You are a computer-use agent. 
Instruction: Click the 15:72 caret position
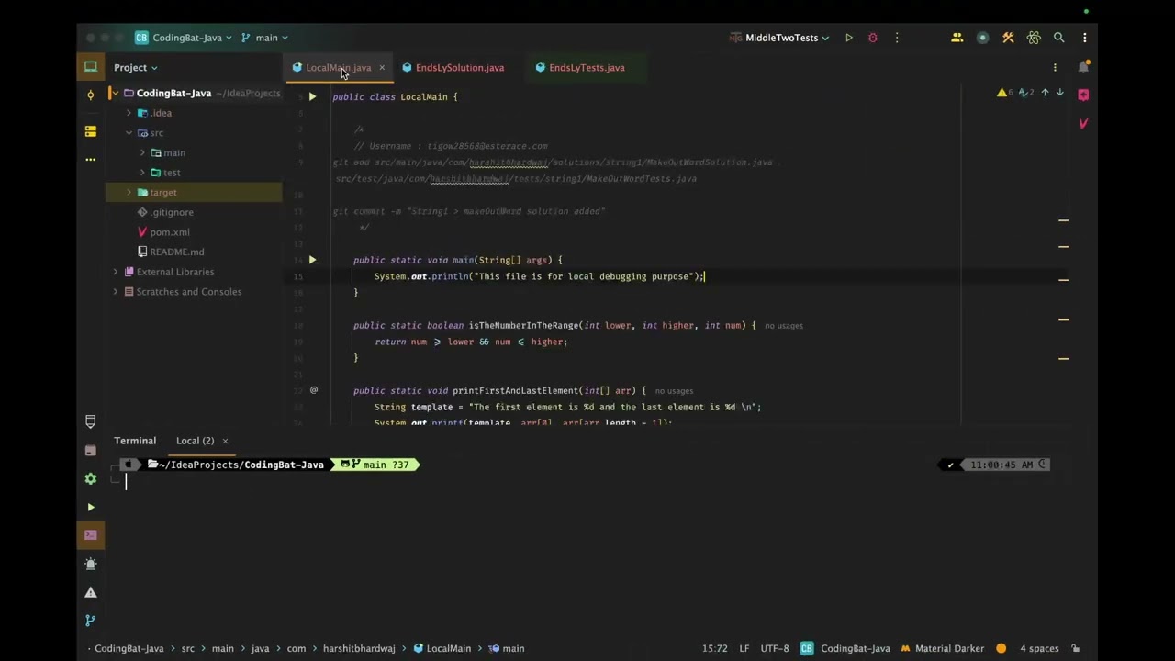[x=715, y=648]
